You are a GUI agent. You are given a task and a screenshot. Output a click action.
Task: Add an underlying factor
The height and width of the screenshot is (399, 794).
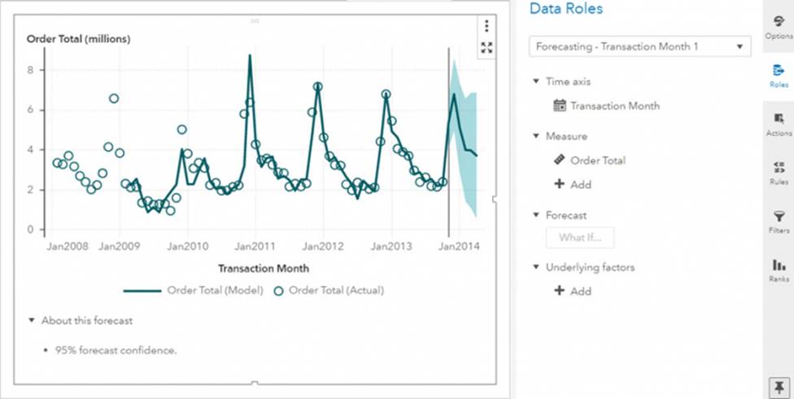coord(573,291)
